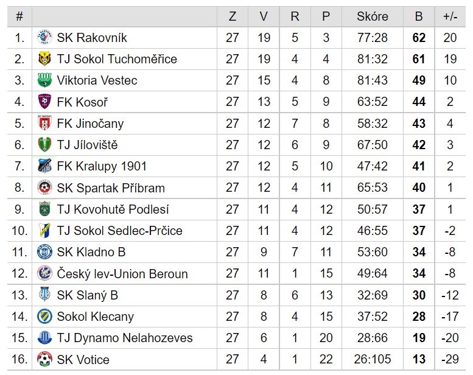Screen dimensions: 473x375
Task: Open Český lev-Union Beroun team page
Action: coord(122,274)
